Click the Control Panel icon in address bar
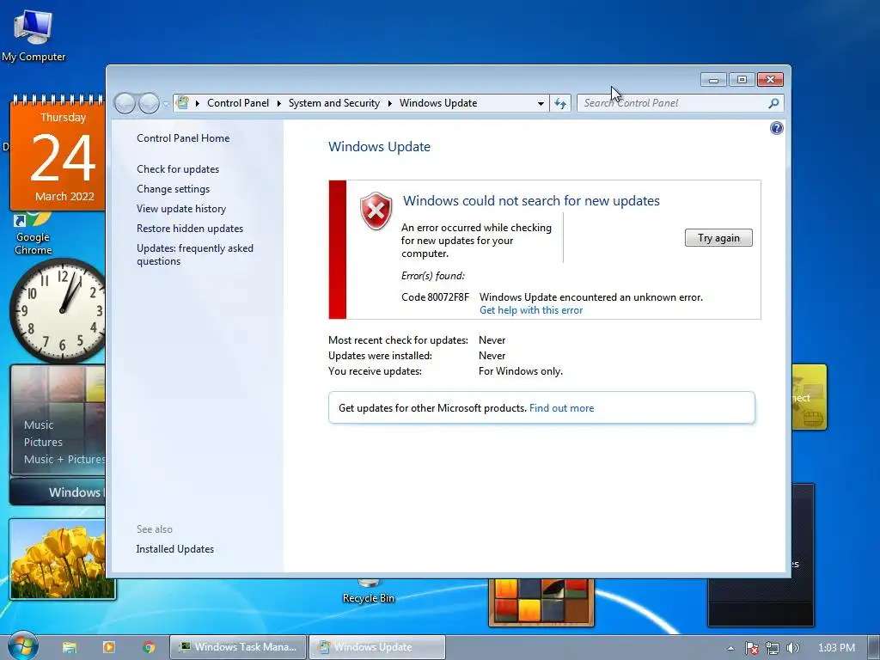This screenshot has height=660, width=880. pyautogui.click(x=182, y=103)
